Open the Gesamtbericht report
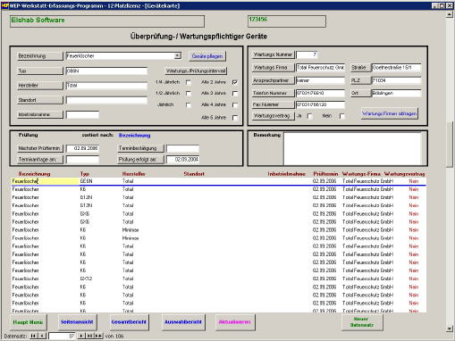This screenshot has height=341, width=455. [x=129, y=322]
